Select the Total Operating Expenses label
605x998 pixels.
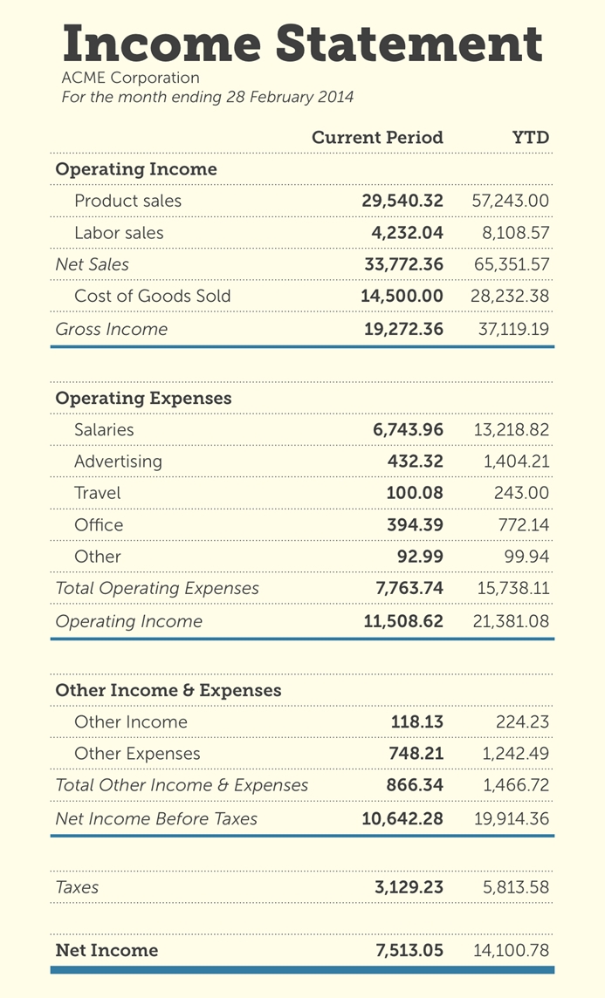(157, 588)
